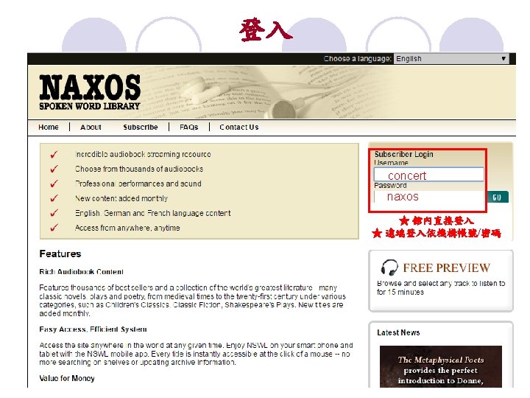Open the FREE PREVIEW link
The image size is (530, 398).
pos(446,268)
